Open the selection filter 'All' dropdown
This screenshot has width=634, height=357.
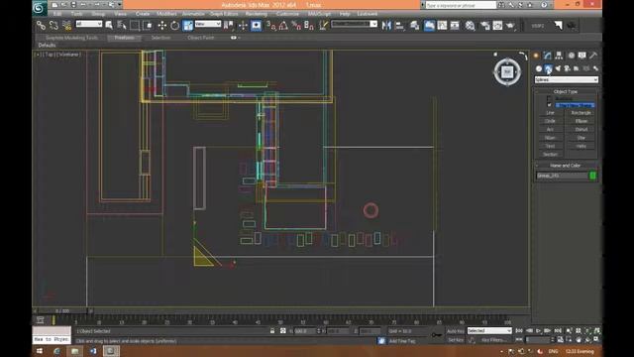point(89,24)
